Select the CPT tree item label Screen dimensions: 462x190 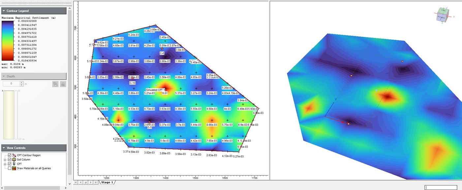coord(19,164)
